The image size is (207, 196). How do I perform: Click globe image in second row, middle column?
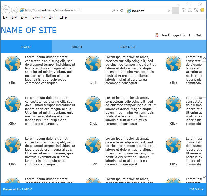coord(93,104)
